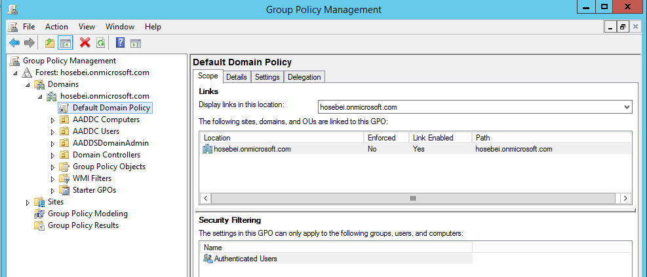Switch to the Delegation tab

click(x=304, y=77)
